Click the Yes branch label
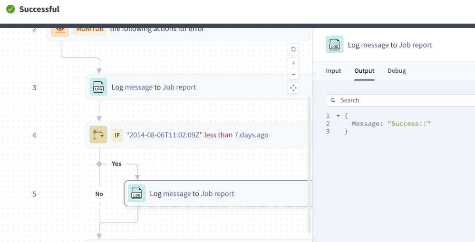This screenshot has width=475, height=242. [116, 164]
